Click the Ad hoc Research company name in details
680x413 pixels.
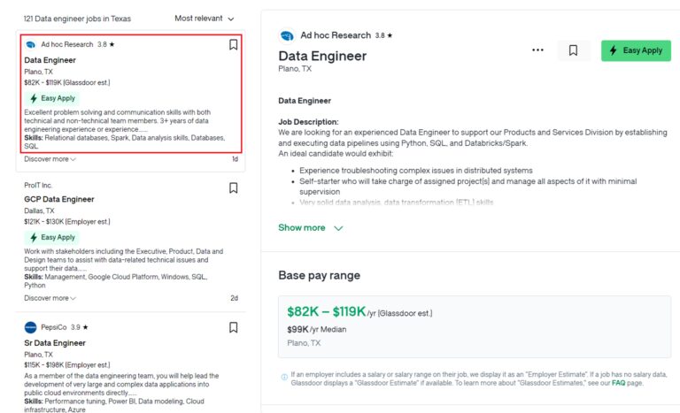coord(336,35)
